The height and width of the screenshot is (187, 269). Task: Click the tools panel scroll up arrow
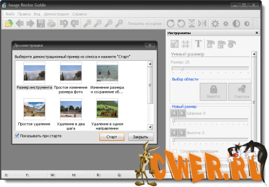254,54
